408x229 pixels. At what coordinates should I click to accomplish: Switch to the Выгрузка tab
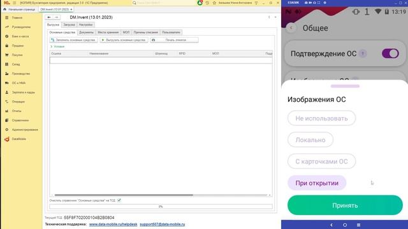pyautogui.click(x=53, y=25)
